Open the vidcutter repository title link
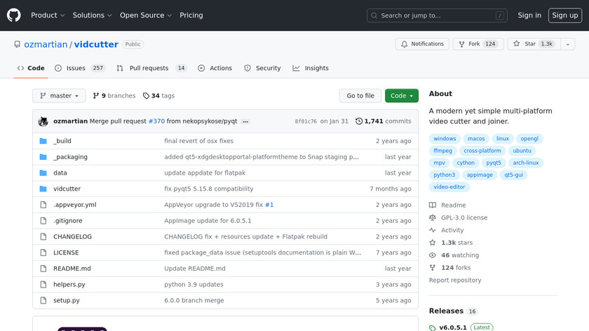 tap(96, 44)
